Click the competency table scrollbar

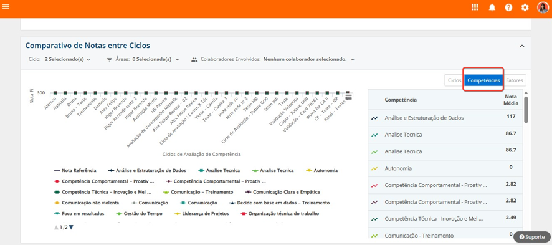pyautogui.click(x=526, y=110)
